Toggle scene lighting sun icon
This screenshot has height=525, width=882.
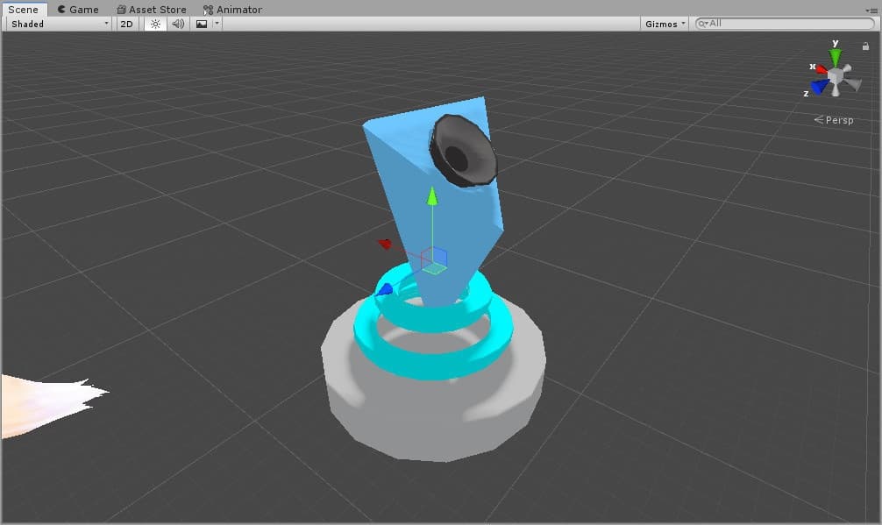pos(155,24)
